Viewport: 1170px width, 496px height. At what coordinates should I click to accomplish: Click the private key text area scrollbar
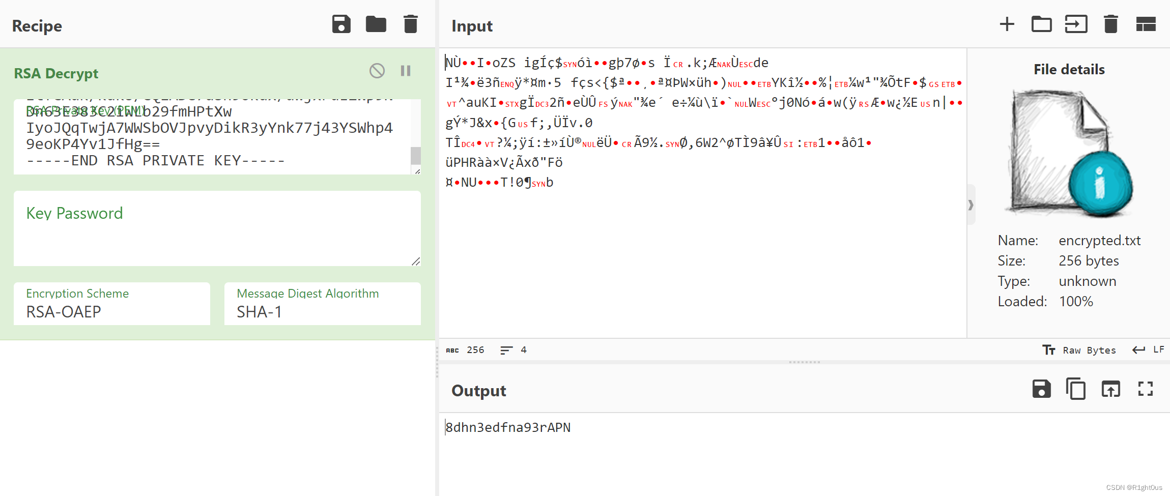(416, 156)
